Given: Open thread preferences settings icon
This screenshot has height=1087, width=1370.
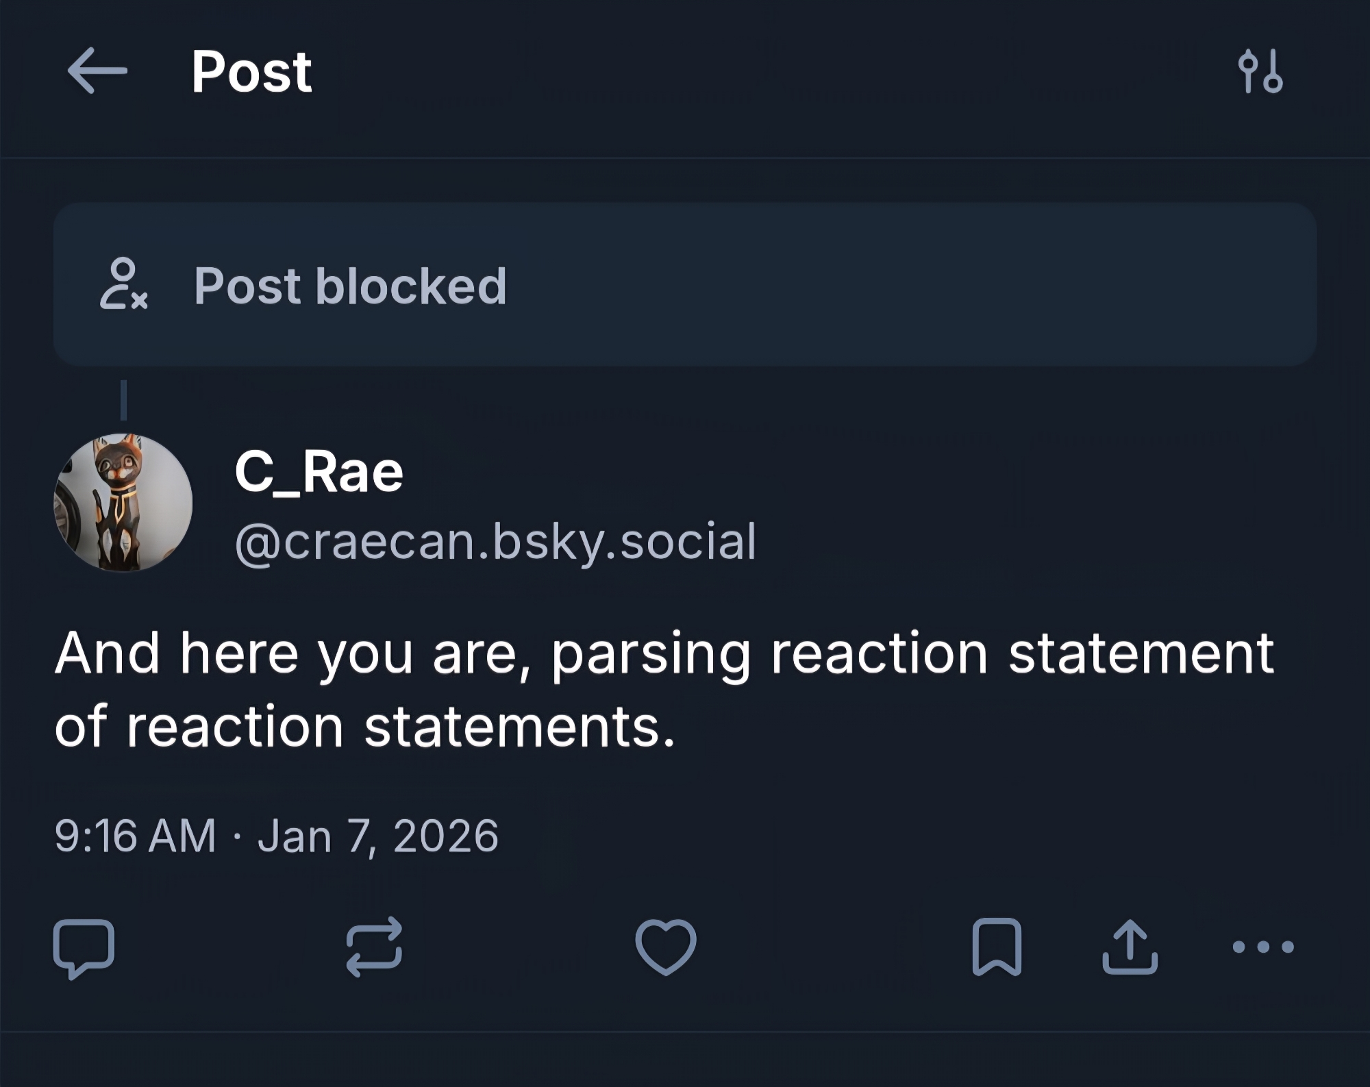Looking at the screenshot, I should [x=1260, y=71].
